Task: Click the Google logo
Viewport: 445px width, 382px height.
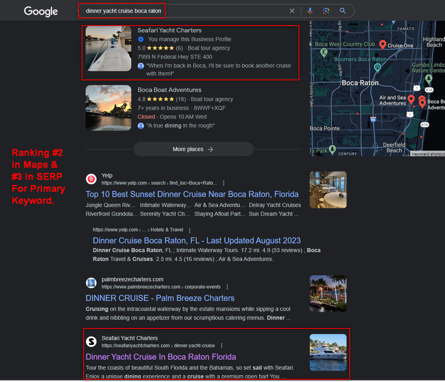Action: click(41, 11)
